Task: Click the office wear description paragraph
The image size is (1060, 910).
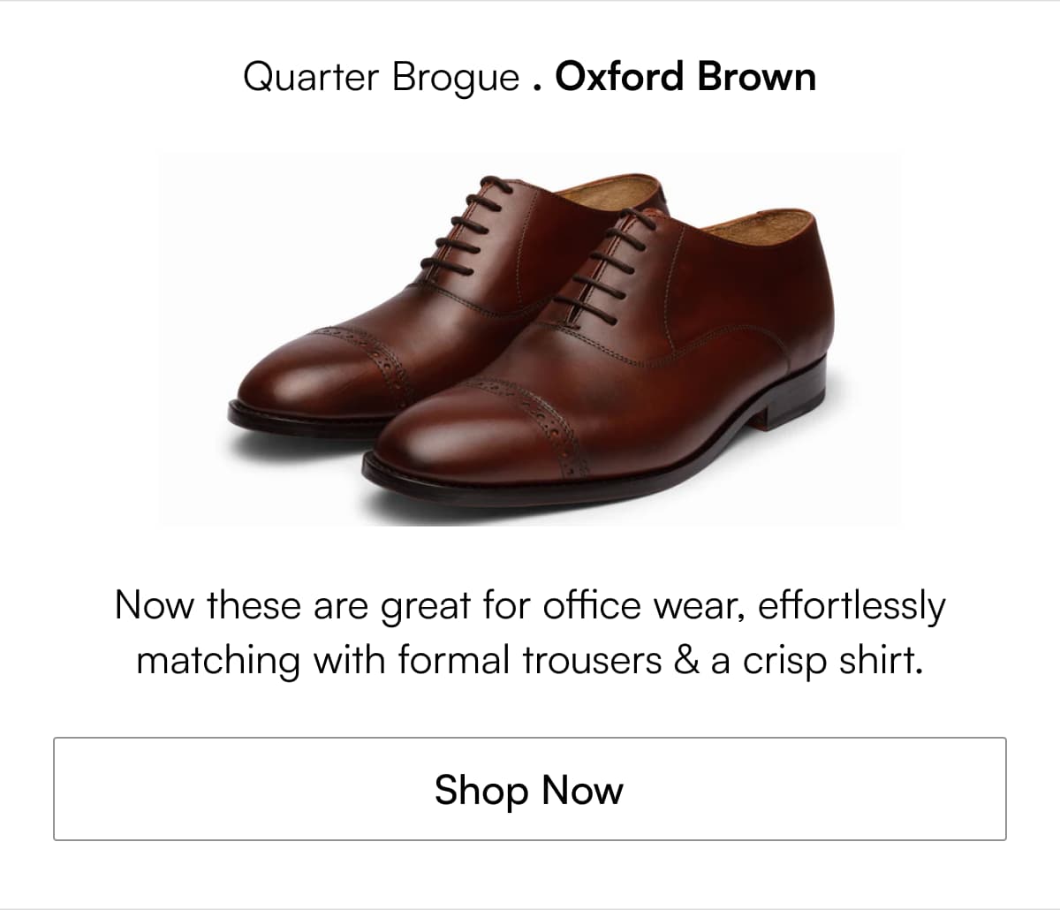Action: click(530, 633)
